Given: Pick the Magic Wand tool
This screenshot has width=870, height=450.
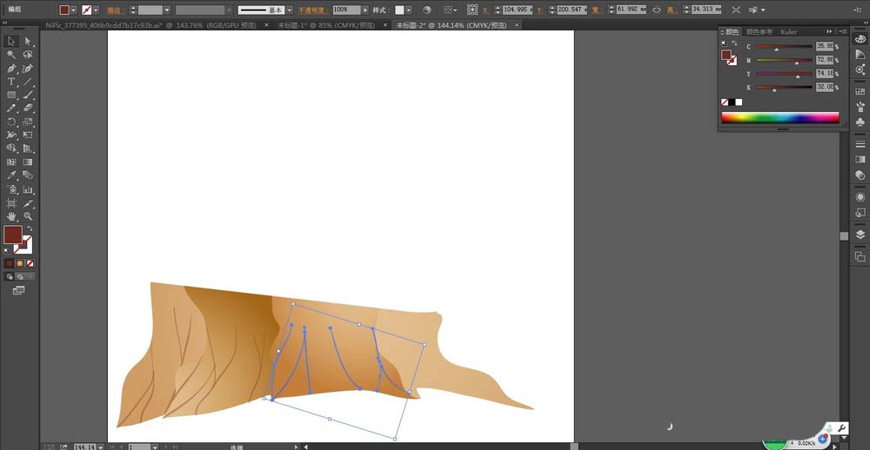Looking at the screenshot, I should 11,55.
